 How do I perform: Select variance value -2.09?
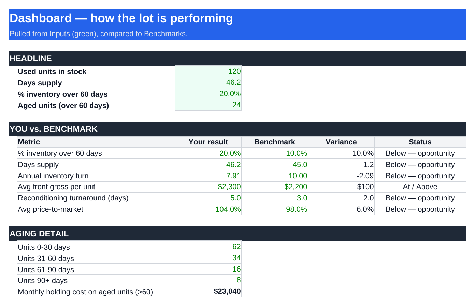point(341,176)
